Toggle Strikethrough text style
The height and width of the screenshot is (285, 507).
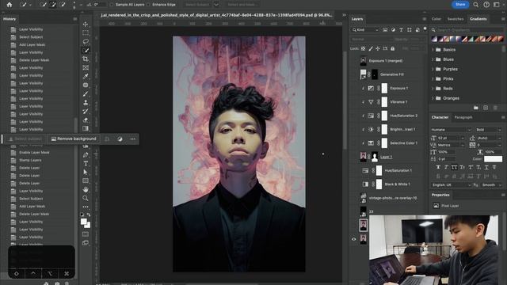494,167
